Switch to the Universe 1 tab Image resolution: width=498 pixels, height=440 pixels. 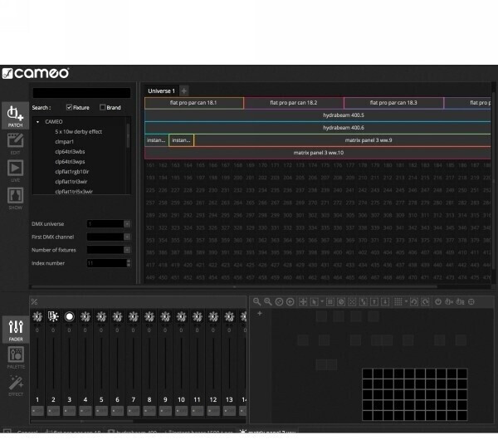pos(161,90)
